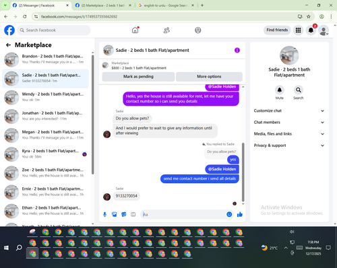Switch to the Marketplace 2 beds tab
Image resolution: width=337 pixels, height=268 pixels.
coord(102,5)
